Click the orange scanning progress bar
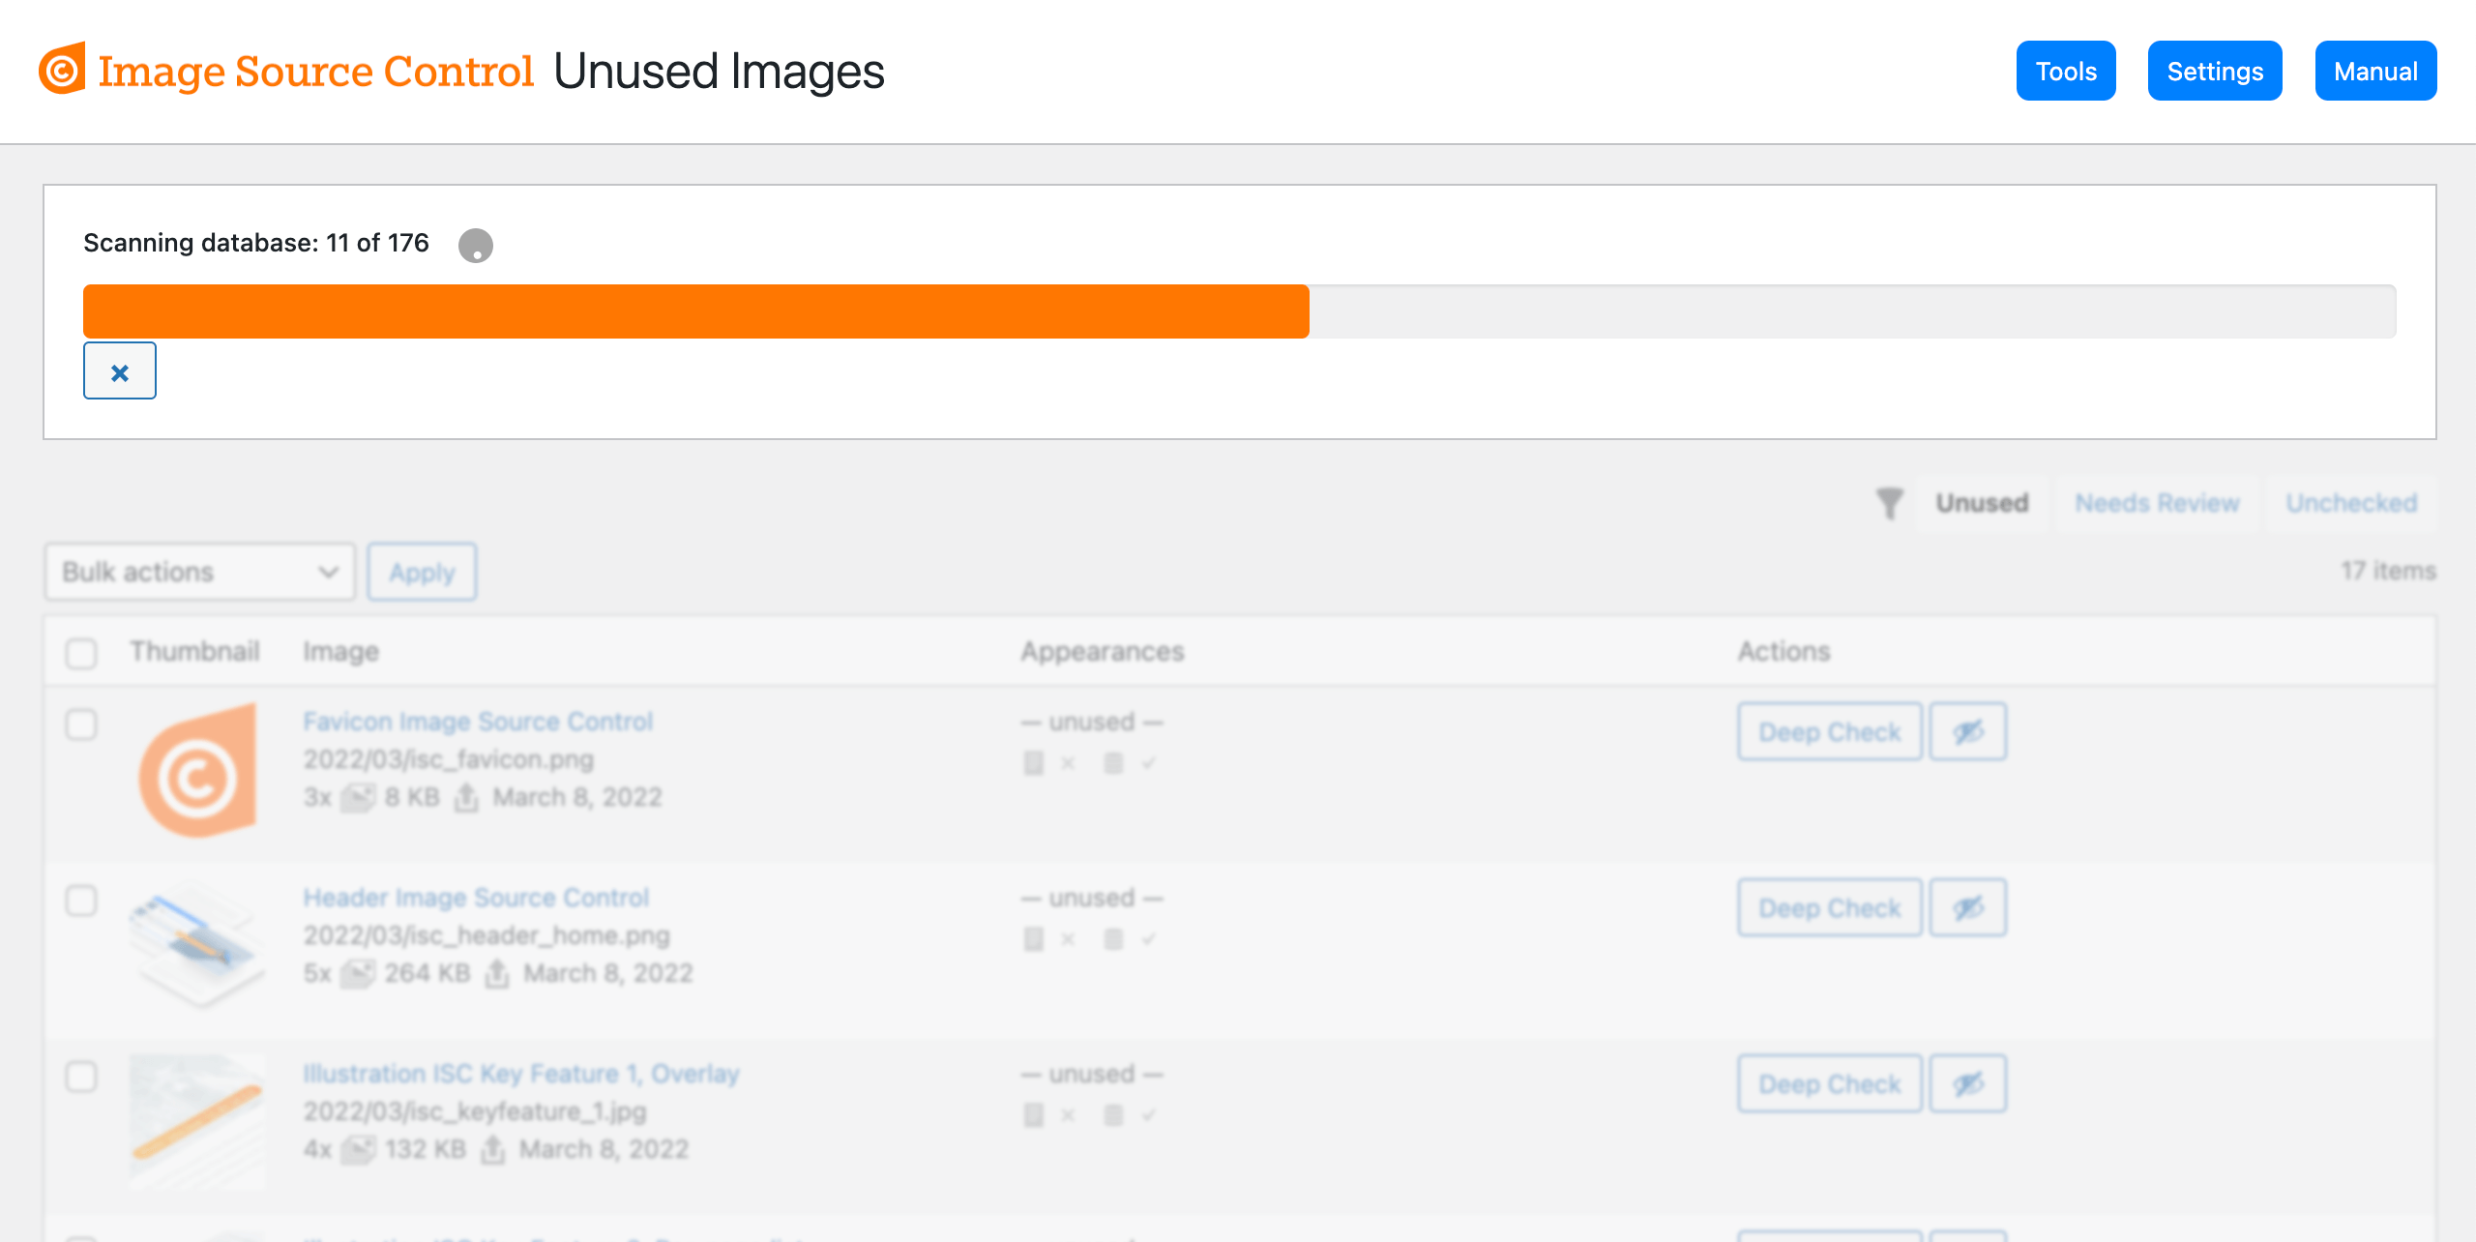The image size is (2476, 1242). pos(696,311)
